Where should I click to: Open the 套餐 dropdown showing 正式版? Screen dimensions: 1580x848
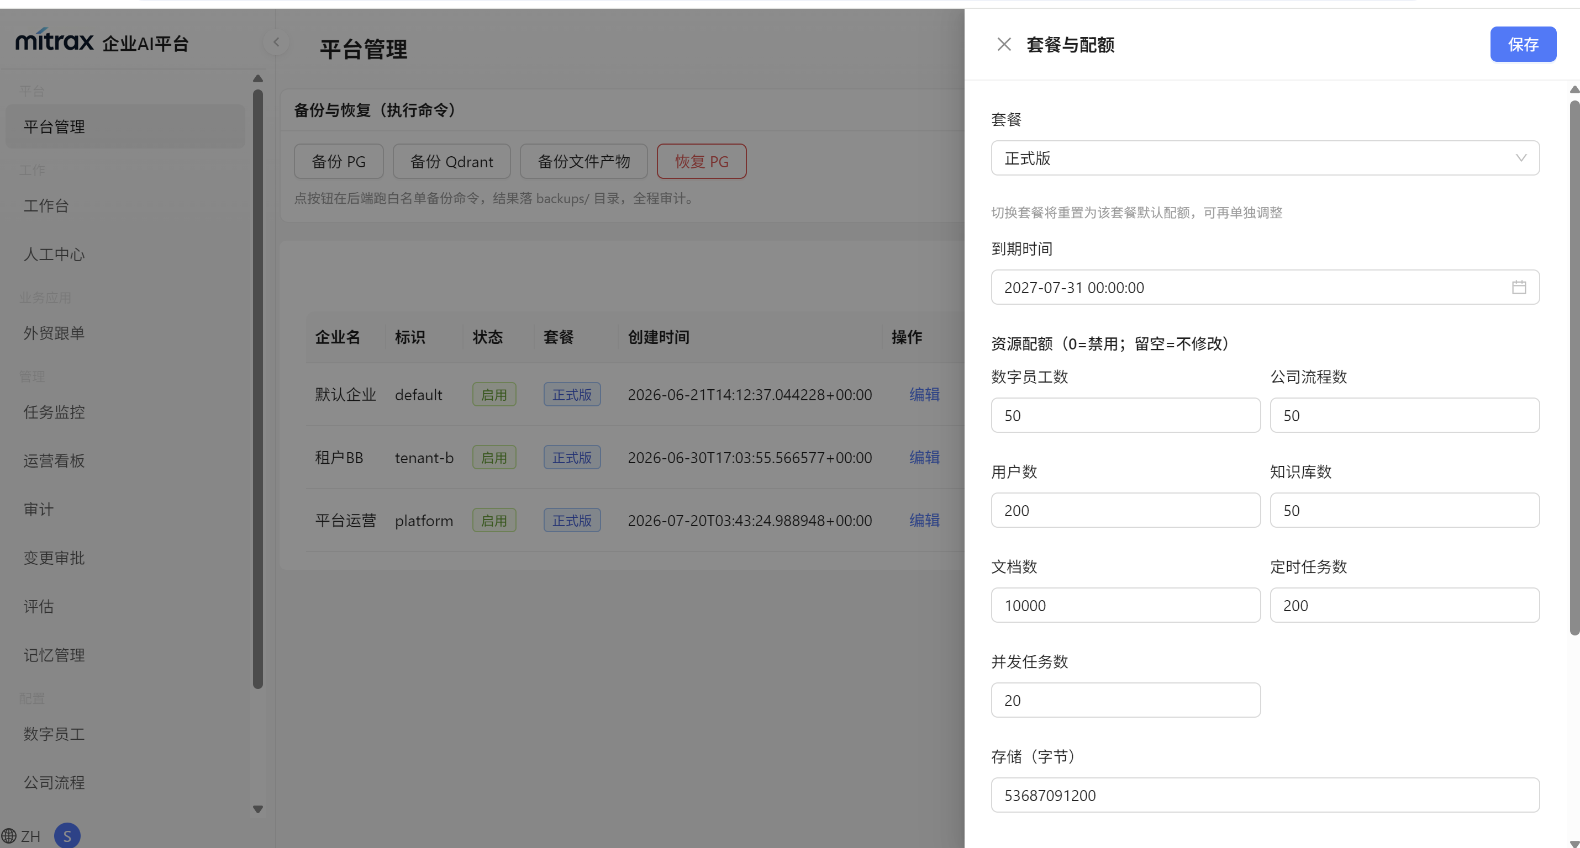[1265, 158]
